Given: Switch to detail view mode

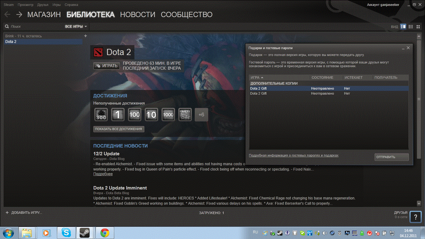Looking at the screenshot, I should pos(403,27).
